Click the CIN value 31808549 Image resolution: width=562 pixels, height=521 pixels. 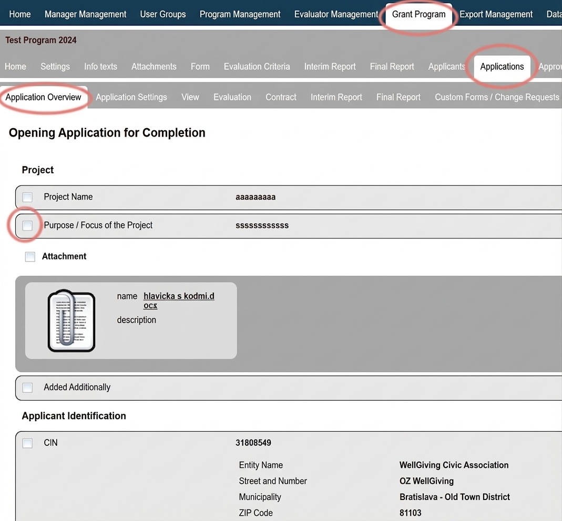[253, 443]
